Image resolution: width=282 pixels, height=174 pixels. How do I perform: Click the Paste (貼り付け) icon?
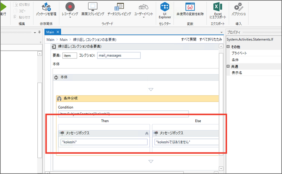click(16, 17)
